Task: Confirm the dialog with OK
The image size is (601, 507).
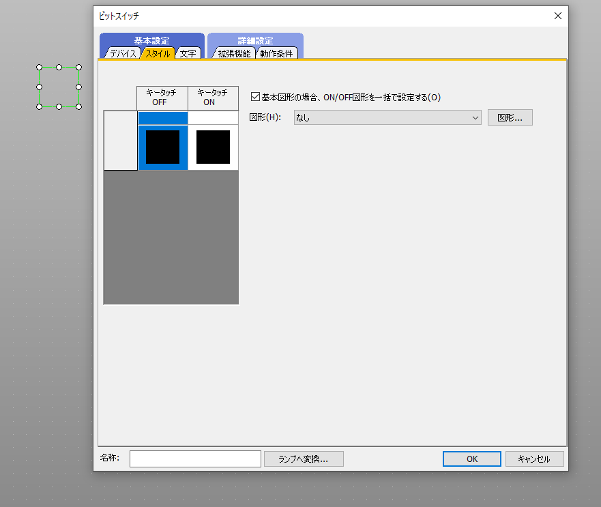Action: click(471, 459)
